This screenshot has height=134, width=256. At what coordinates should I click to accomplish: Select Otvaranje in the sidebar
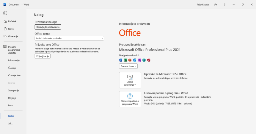[13, 36]
